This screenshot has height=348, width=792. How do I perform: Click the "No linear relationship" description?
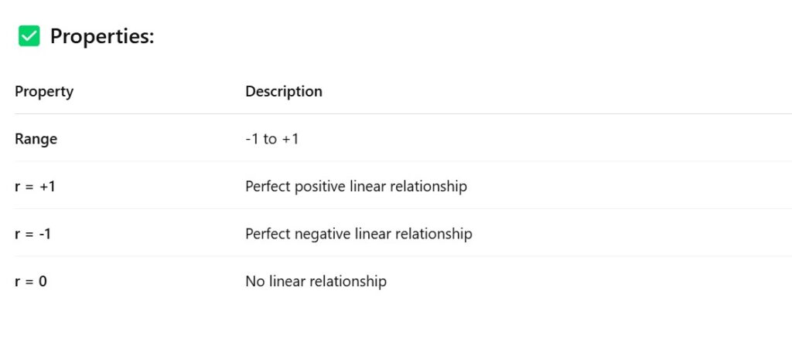[316, 282]
